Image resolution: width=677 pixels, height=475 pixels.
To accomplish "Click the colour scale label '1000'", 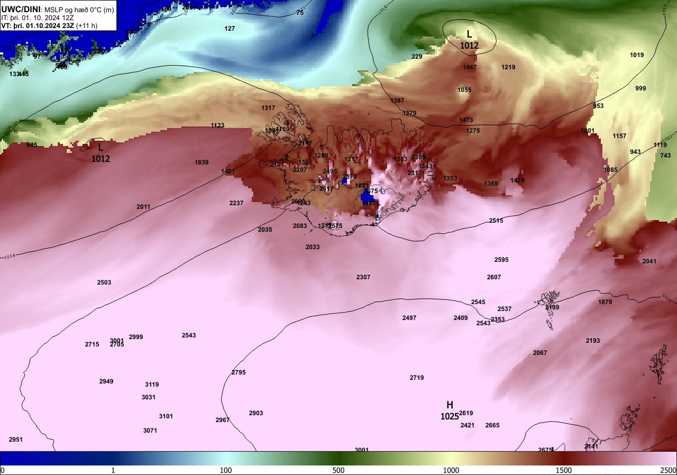I will tap(451, 470).
